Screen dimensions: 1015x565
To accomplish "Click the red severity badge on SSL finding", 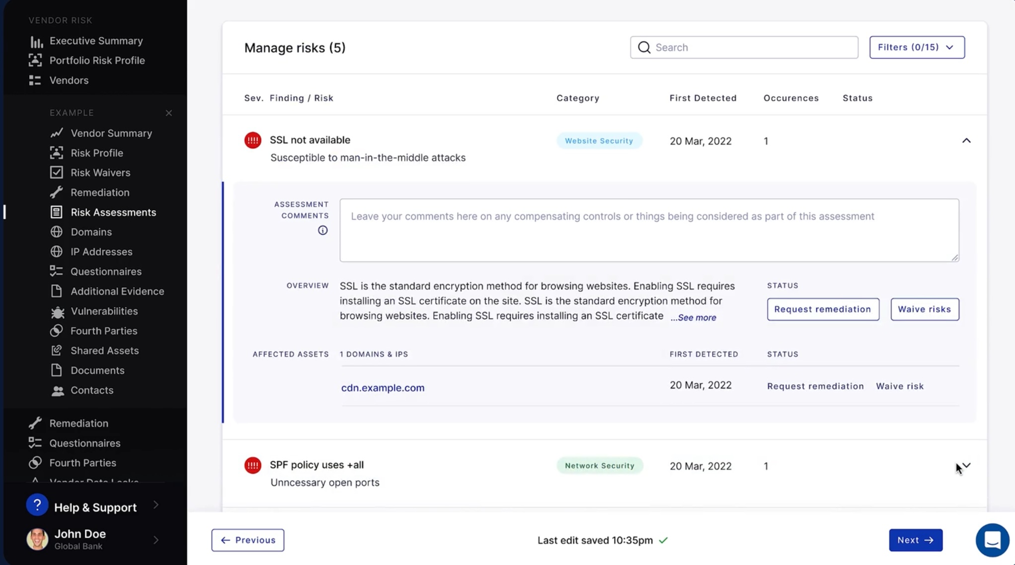I will [x=253, y=140].
